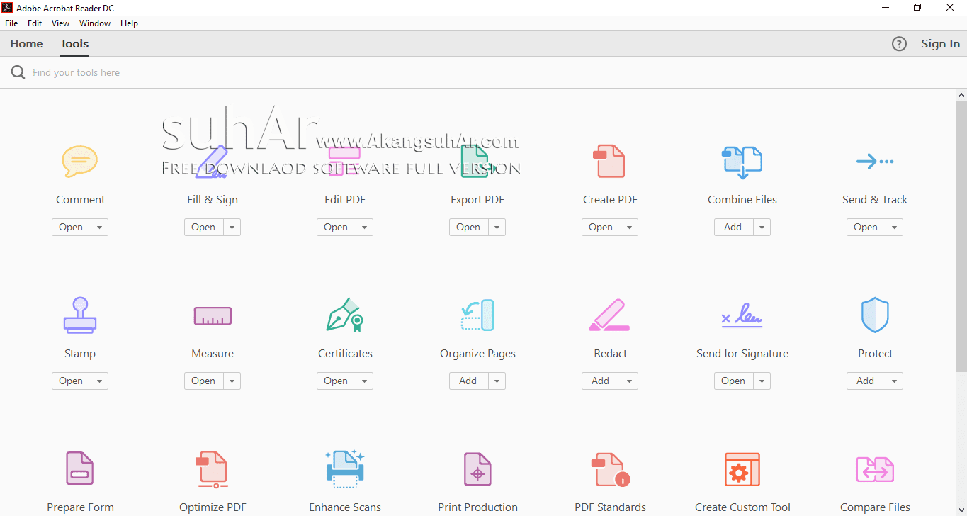The height and width of the screenshot is (516, 967).
Task: Switch to the Home tab
Action: pos(26,44)
